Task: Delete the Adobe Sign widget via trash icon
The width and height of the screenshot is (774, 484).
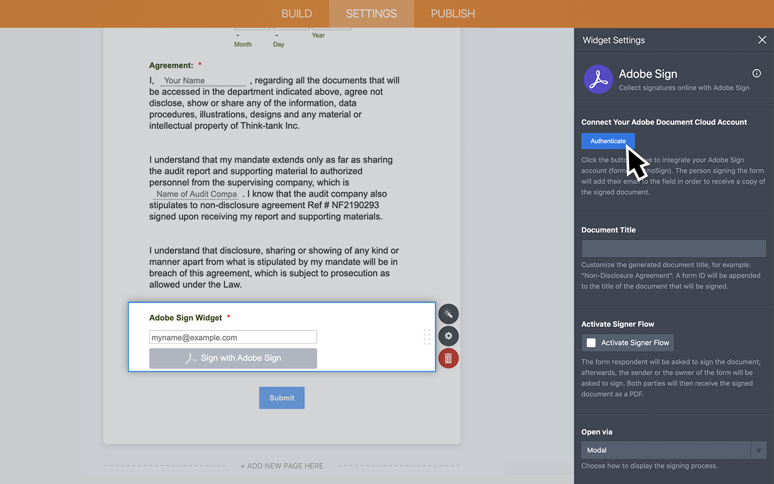Action: click(448, 358)
